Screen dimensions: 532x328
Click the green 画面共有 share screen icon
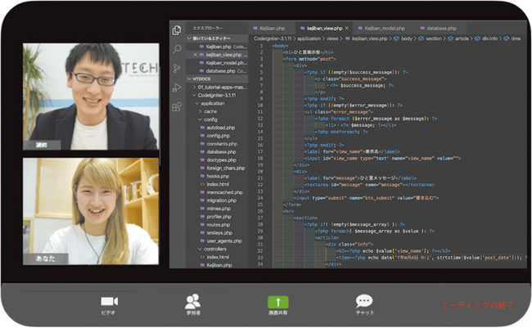point(278,302)
